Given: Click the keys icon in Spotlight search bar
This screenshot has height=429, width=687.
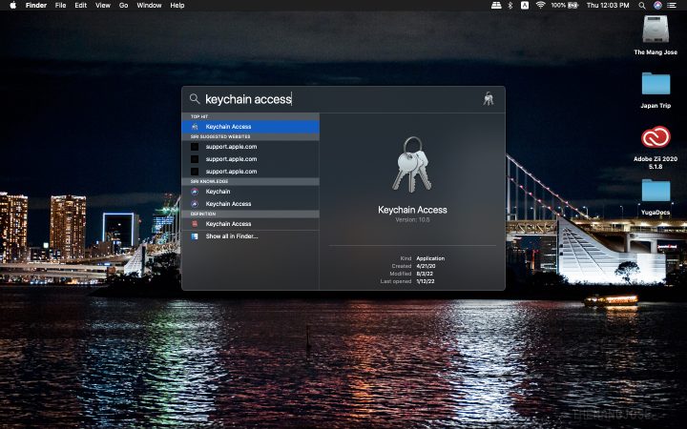Looking at the screenshot, I should [489, 99].
